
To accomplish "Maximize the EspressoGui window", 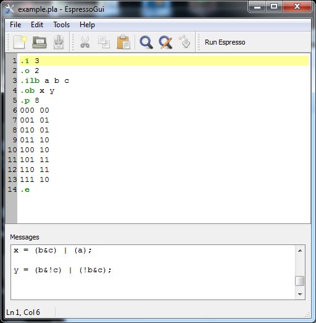I will click(274, 7).
